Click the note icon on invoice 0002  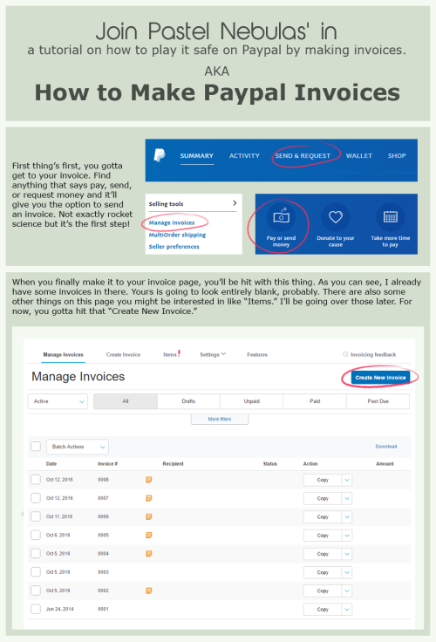click(x=149, y=591)
